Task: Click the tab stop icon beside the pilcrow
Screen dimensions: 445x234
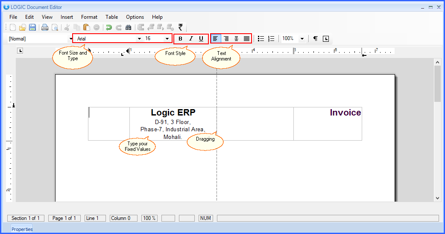Action: 326,39
